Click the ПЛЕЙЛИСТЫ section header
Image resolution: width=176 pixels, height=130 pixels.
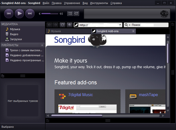pos(20,45)
